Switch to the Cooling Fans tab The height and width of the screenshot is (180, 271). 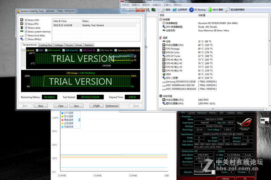tap(45, 45)
